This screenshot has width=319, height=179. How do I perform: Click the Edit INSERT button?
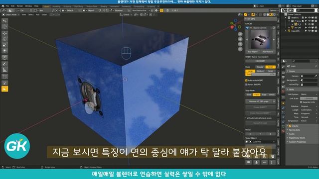260,61
